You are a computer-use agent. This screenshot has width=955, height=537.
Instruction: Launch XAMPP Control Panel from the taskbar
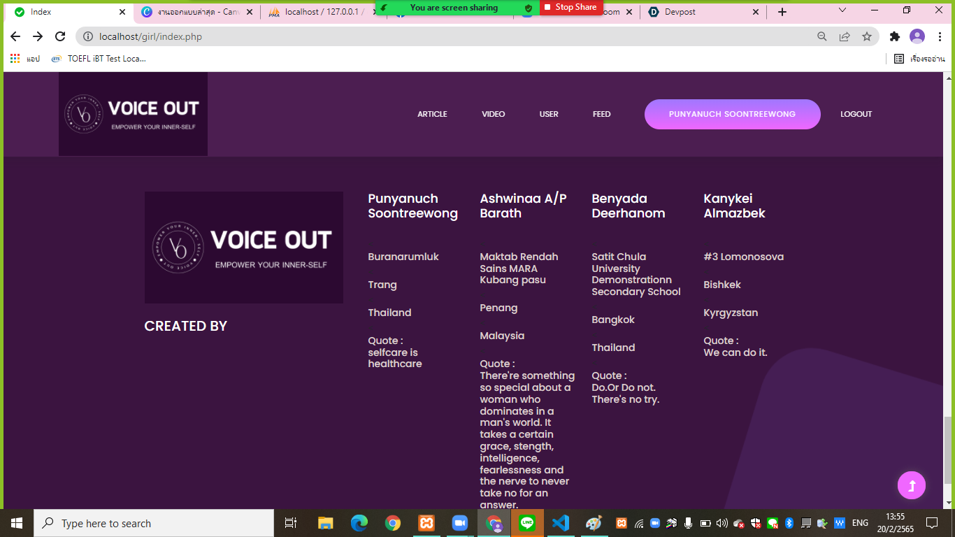(426, 522)
